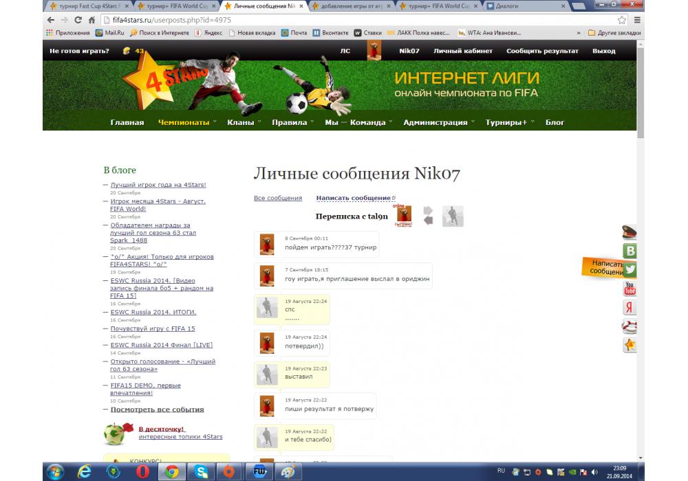This screenshot has height=481, width=688.
Task: Click the Написать сообщение link
Action: coord(353,198)
